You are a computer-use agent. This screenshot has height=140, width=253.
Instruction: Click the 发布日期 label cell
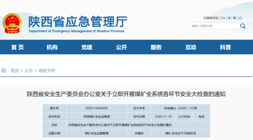click(139, 117)
